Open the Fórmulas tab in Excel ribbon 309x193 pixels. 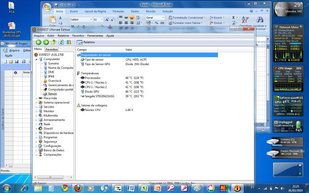pos(118,11)
